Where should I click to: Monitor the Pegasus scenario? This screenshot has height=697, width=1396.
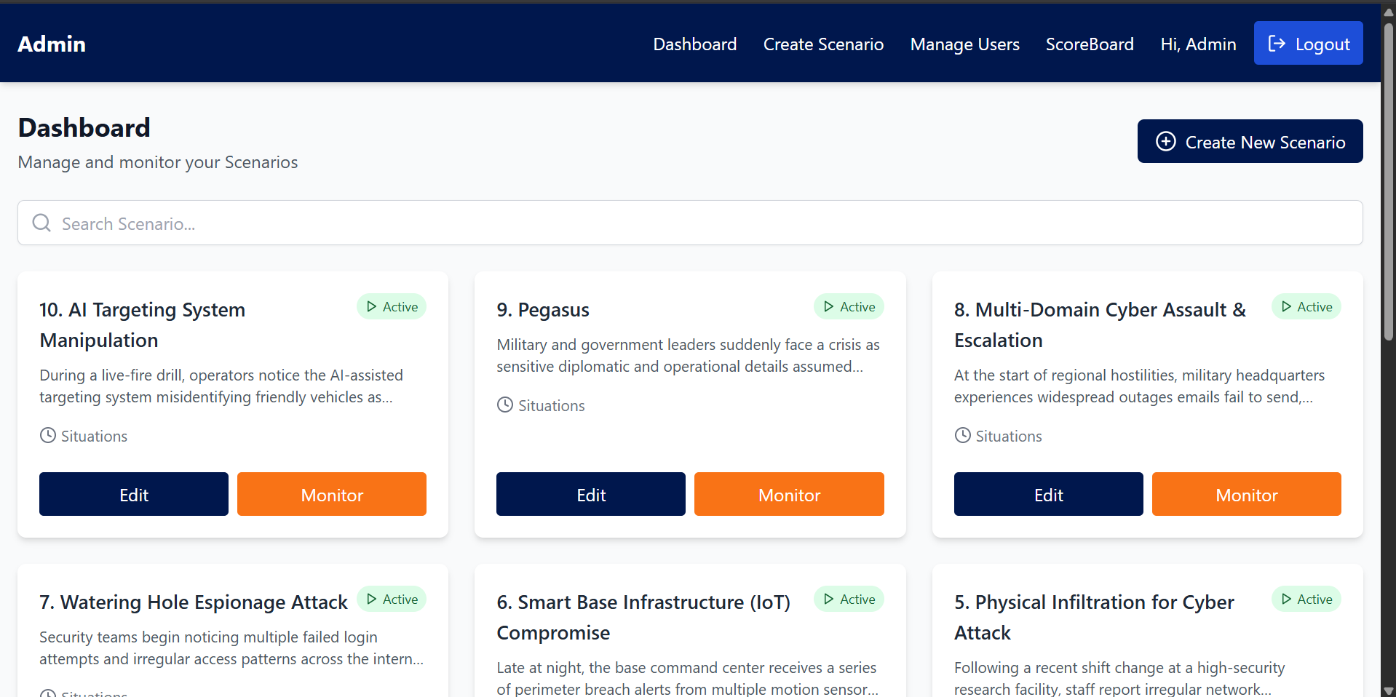pyautogui.click(x=789, y=494)
